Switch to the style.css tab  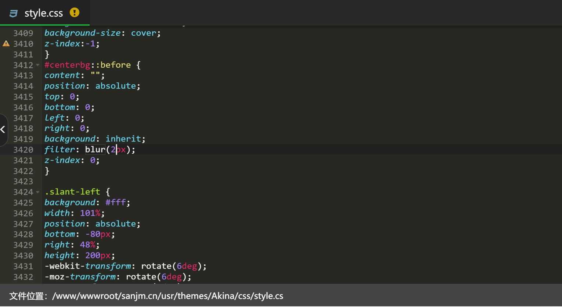point(43,13)
